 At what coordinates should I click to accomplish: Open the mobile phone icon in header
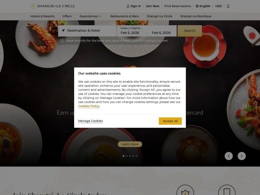[x=228, y=6]
